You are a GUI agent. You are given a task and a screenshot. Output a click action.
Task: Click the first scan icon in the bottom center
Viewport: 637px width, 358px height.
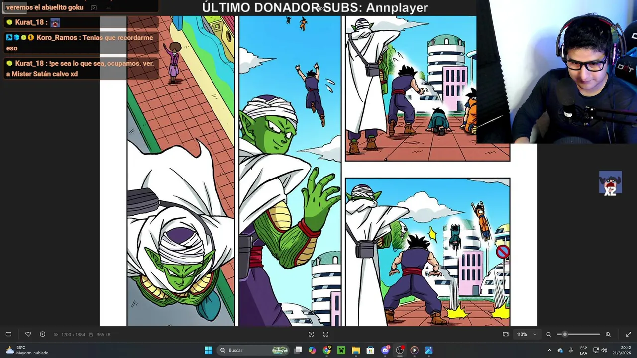(x=311, y=334)
